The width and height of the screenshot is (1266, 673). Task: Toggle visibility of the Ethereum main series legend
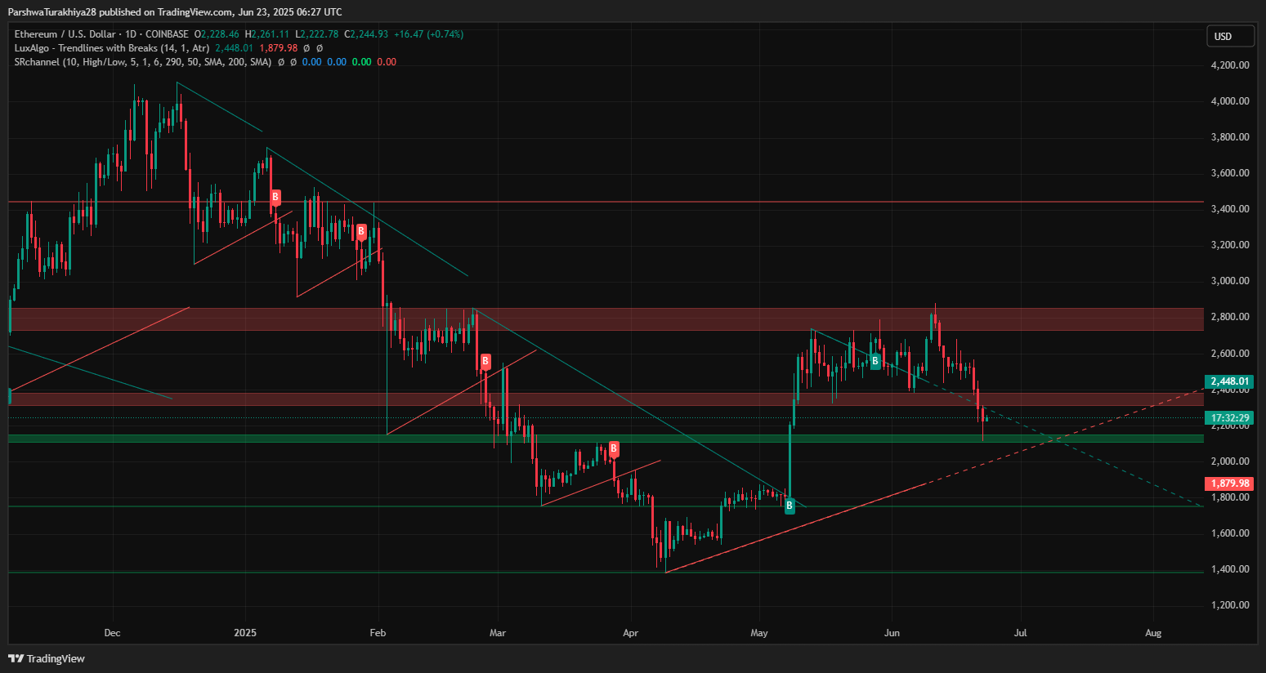65,35
